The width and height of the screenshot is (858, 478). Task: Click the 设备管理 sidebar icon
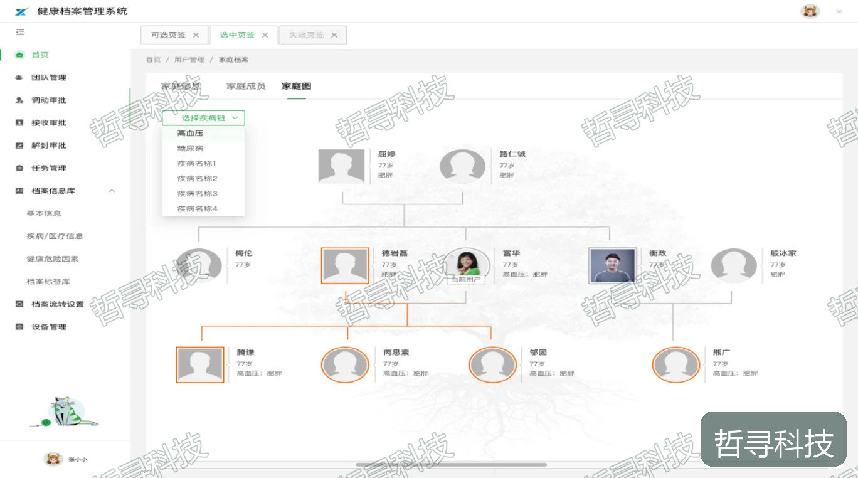19,327
